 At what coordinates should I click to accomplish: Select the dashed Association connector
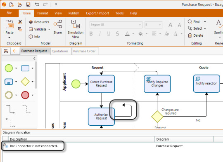coord(26,109)
